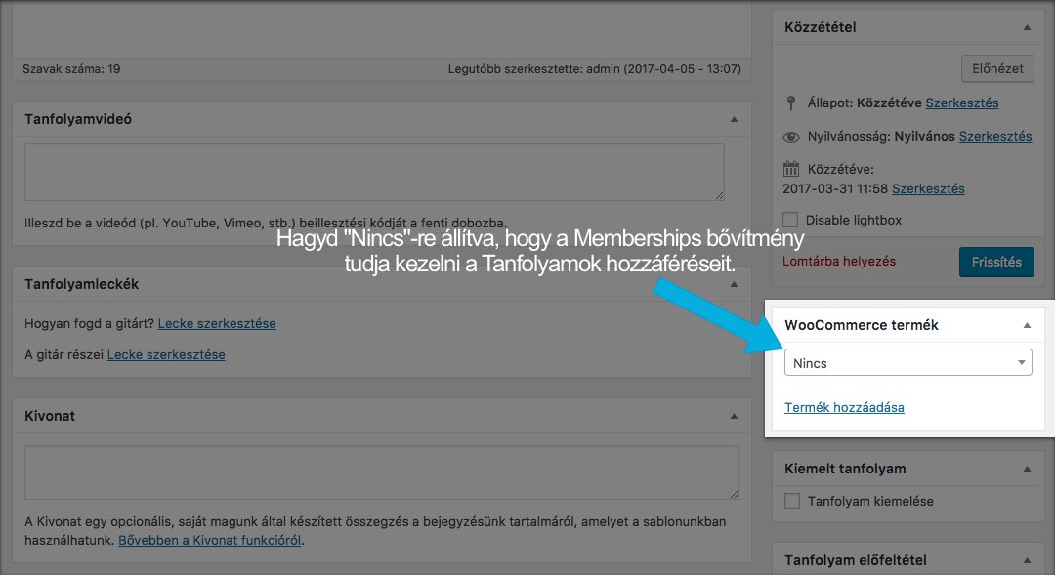Collapse the Tanfolyamleckék panel
Image resolution: width=1055 pixels, height=575 pixels.
[734, 284]
